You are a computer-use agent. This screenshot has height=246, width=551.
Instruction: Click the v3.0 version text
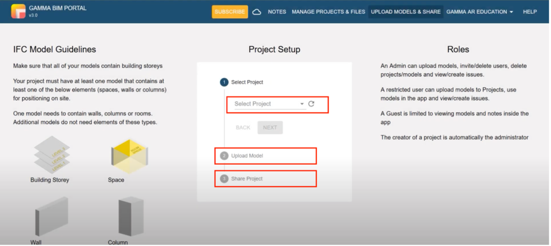click(33, 16)
